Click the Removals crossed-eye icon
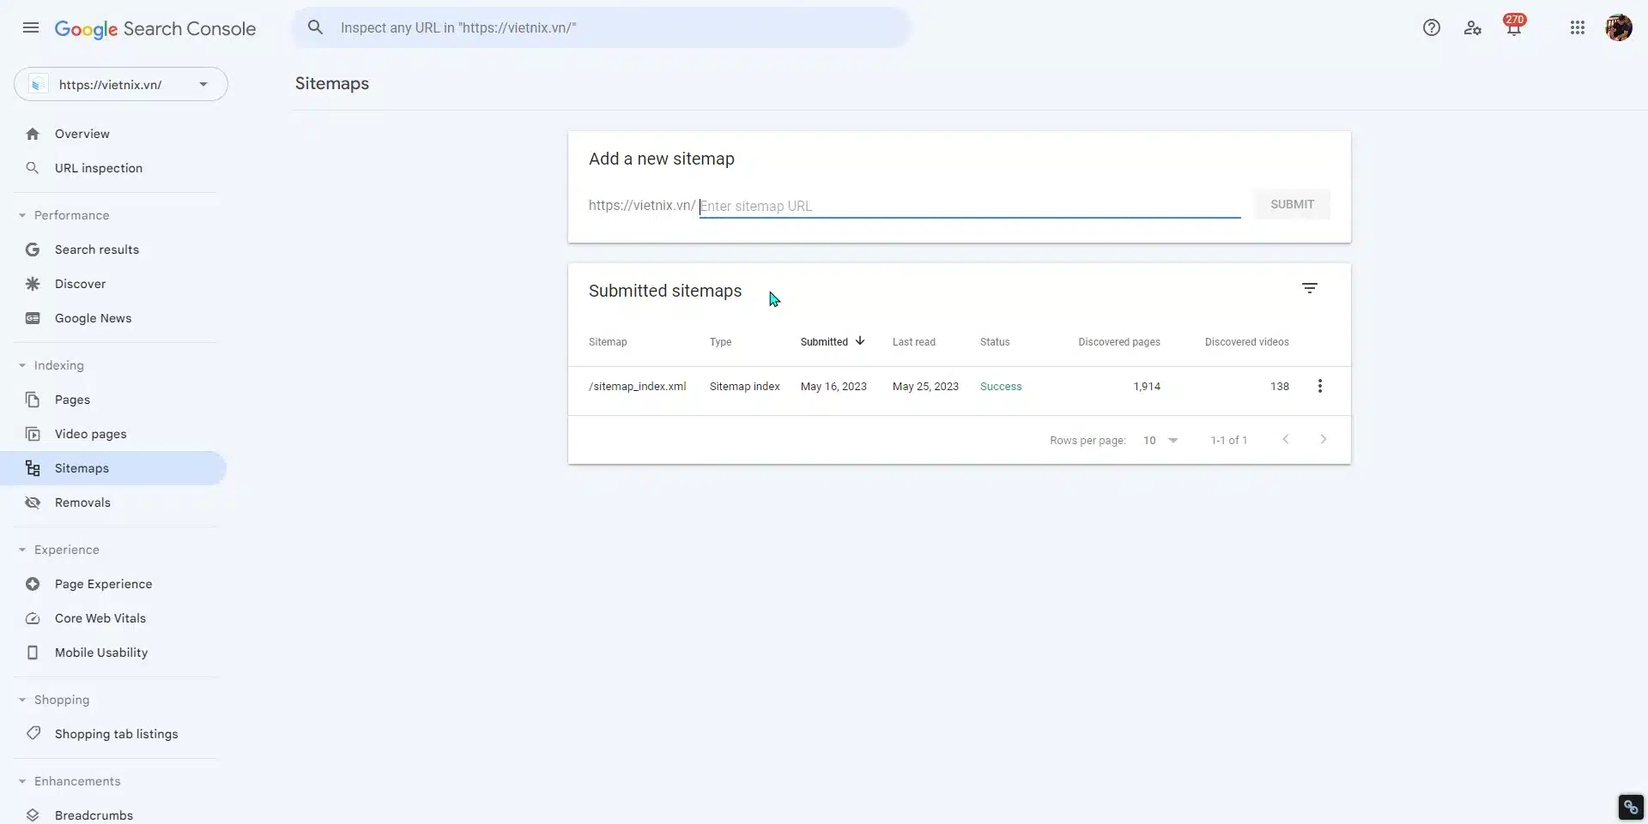The height and width of the screenshot is (824, 1648). coord(33,502)
